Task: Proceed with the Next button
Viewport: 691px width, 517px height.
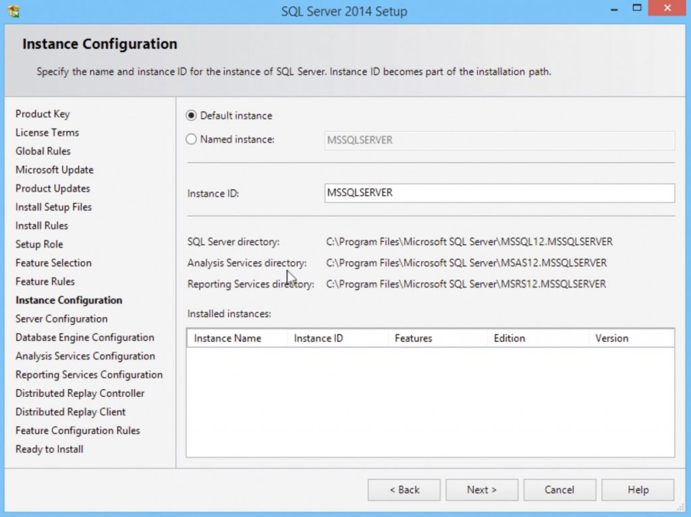Action: (482, 490)
